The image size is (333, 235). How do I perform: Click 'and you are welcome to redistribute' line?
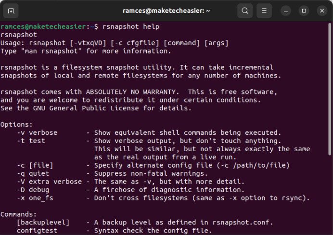coord(130,100)
